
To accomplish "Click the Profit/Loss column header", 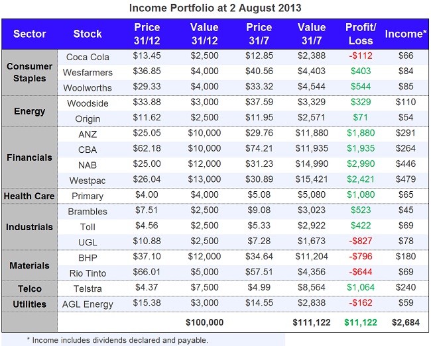I will coord(360,34).
